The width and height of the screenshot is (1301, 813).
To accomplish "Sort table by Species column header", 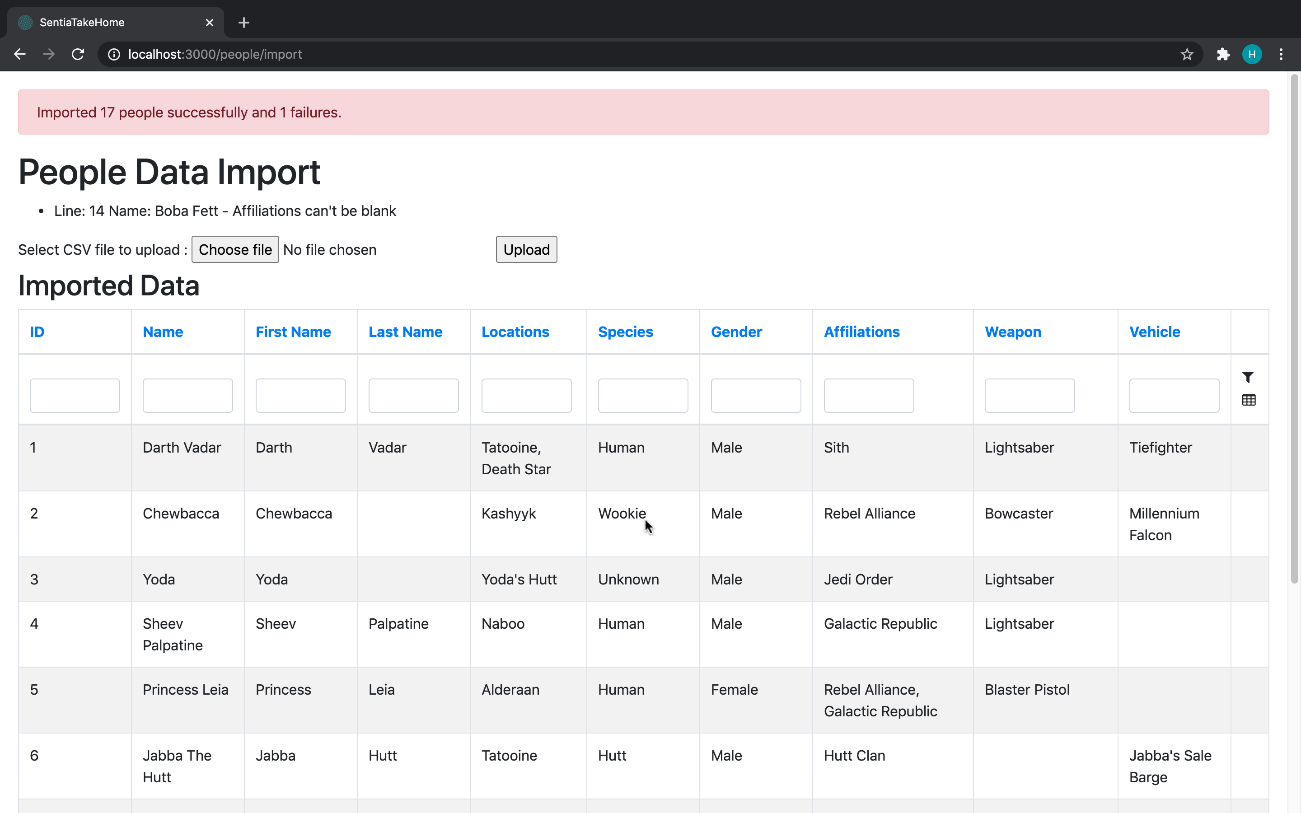I will [625, 332].
